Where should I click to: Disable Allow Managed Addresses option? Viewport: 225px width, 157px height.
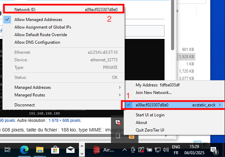click(38, 20)
